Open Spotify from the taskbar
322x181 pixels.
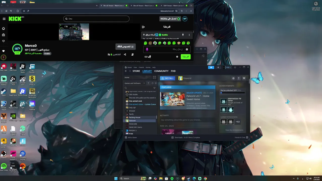[172, 178]
